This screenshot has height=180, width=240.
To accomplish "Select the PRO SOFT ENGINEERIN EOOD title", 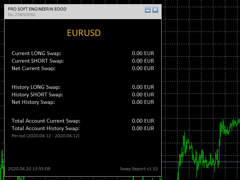I will (x=37, y=9).
